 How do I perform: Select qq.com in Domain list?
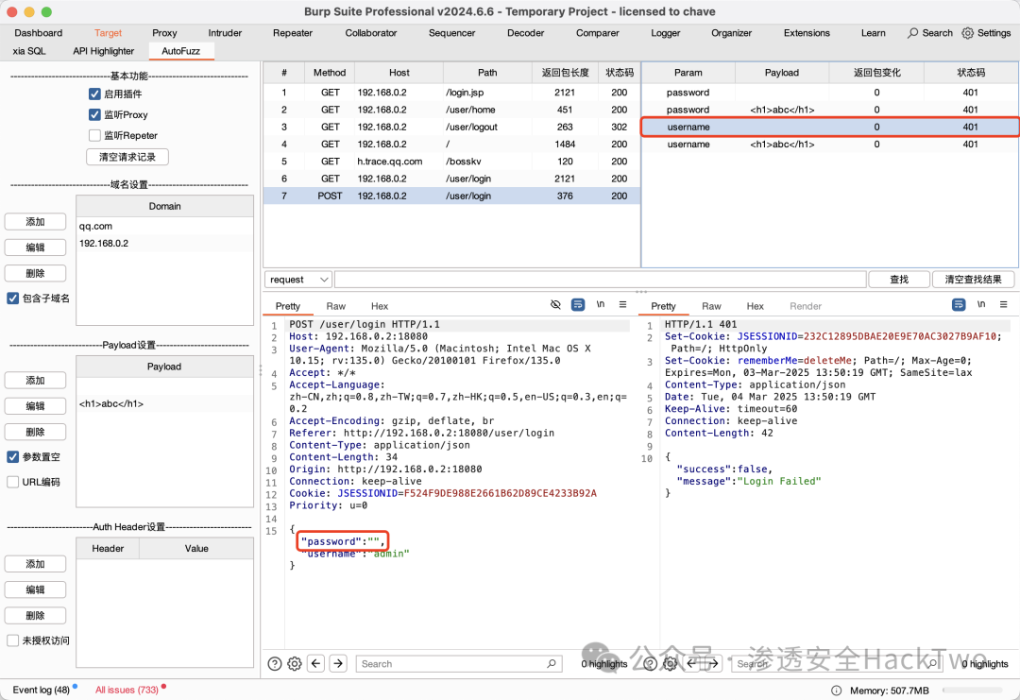(x=164, y=226)
